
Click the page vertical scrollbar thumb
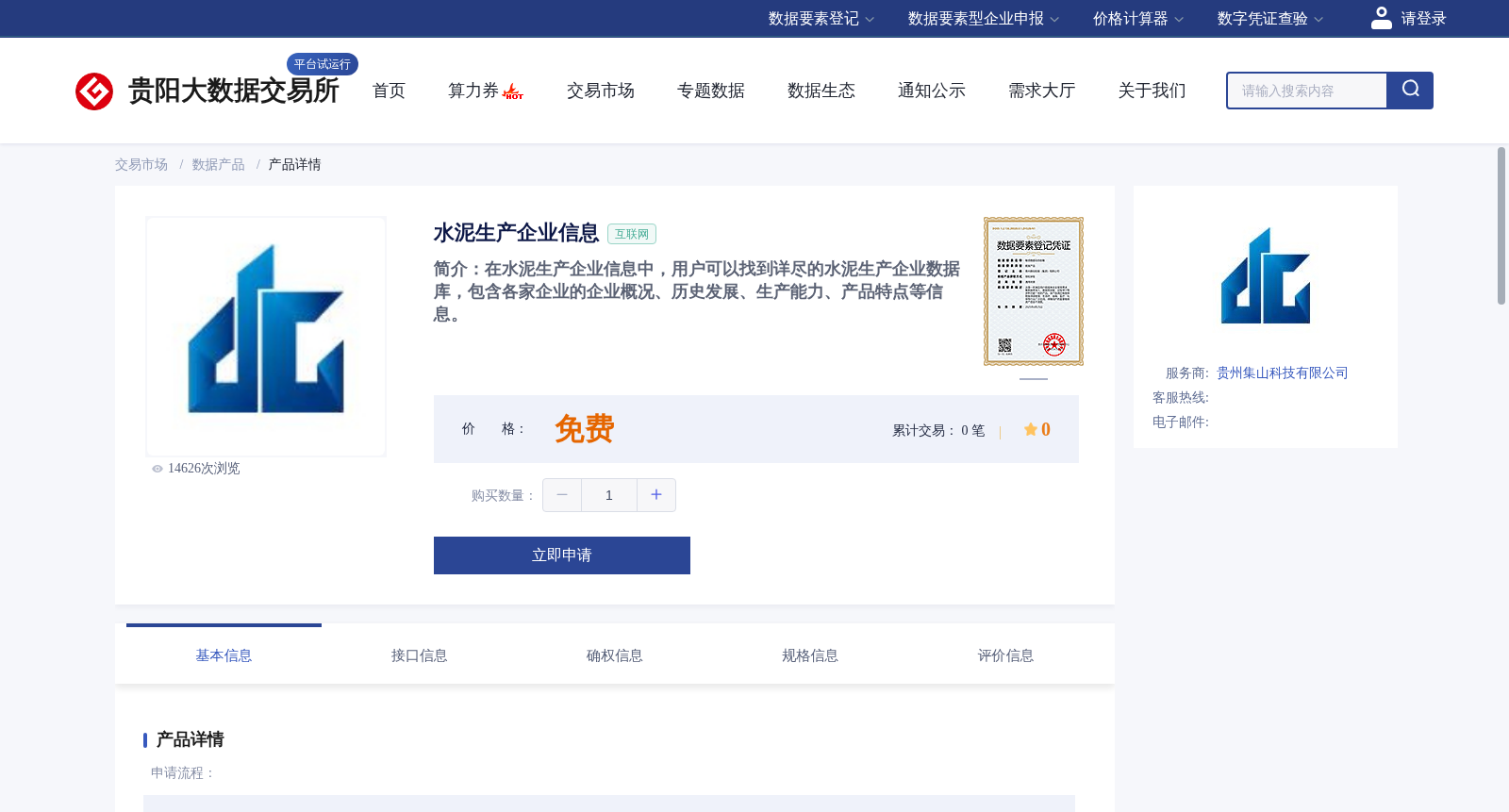tap(1501, 225)
